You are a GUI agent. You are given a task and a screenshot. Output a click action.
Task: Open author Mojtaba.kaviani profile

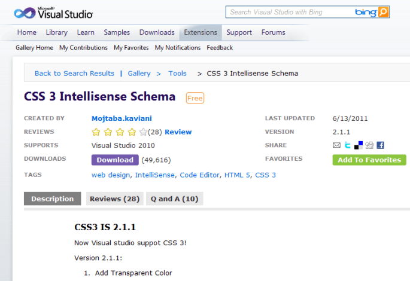click(x=122, y=118)
